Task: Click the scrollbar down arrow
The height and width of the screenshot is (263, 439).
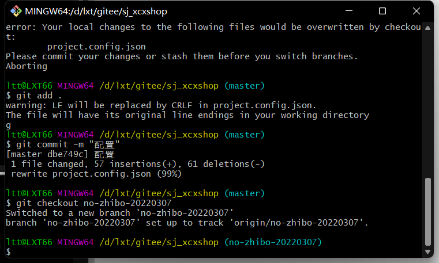Action: point(427,251)
